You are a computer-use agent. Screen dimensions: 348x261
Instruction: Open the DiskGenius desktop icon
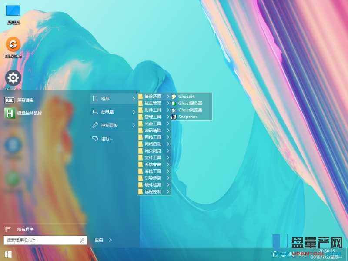pos(13,44)
